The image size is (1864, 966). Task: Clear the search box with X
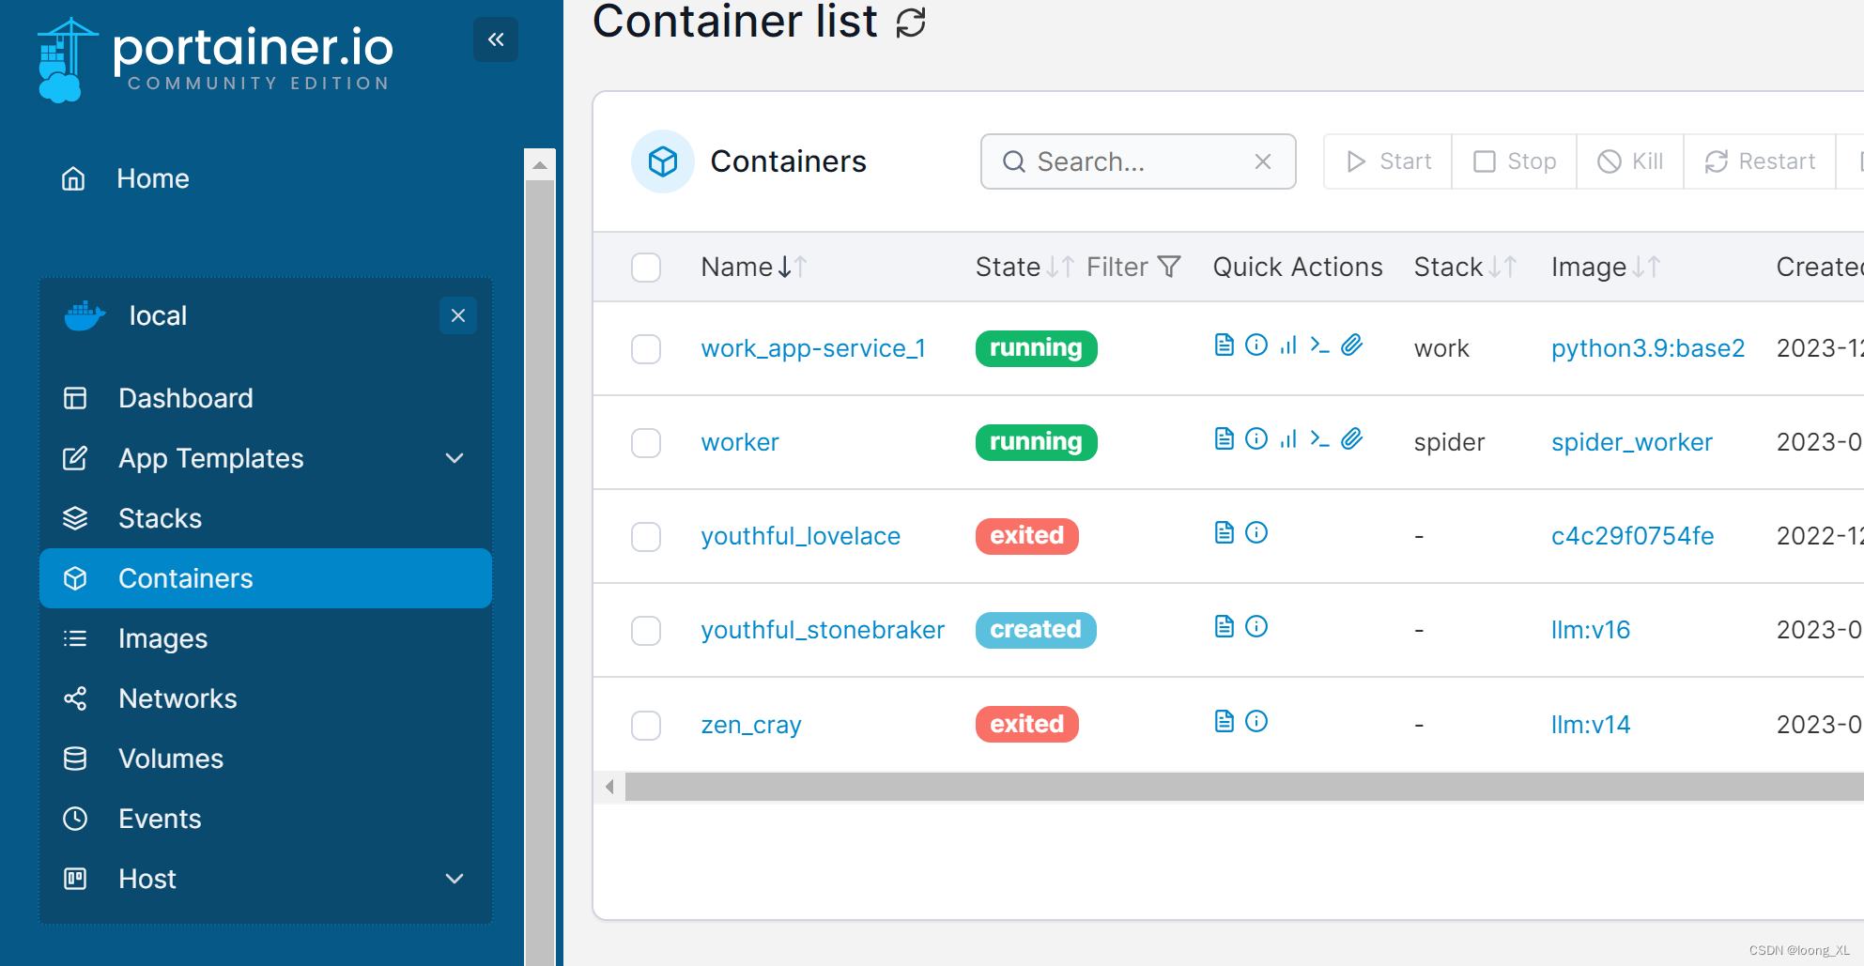point(1263,161)
